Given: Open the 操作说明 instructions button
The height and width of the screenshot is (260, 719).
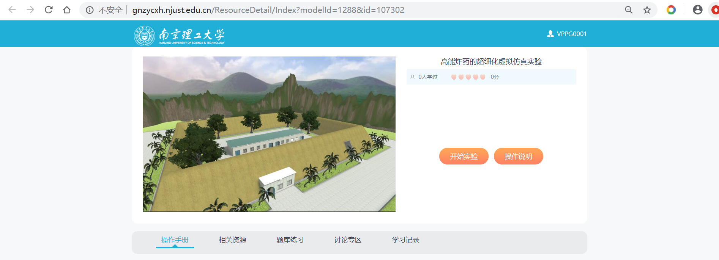Looking at the screenshot, I should pyautogui.click(x=518, y=156).
